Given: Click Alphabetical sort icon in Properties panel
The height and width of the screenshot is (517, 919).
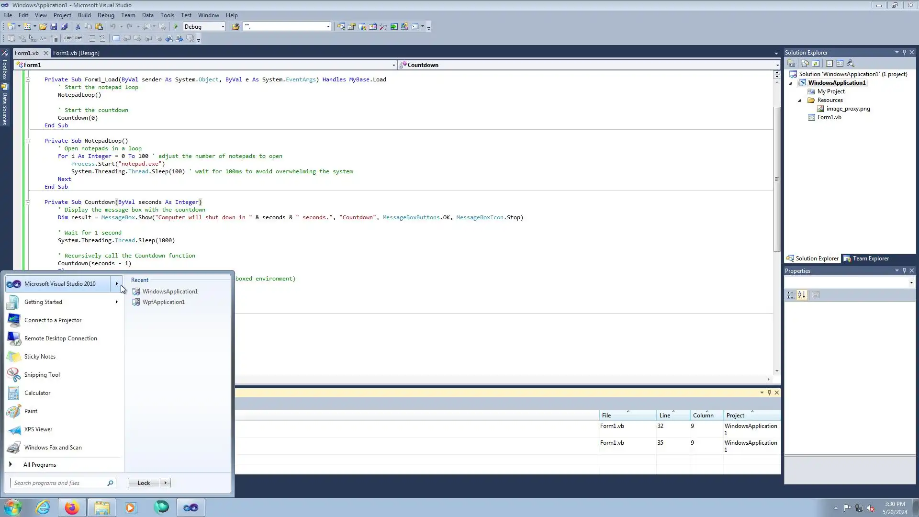Looking at the screenshot, I should tap(802, 295).
